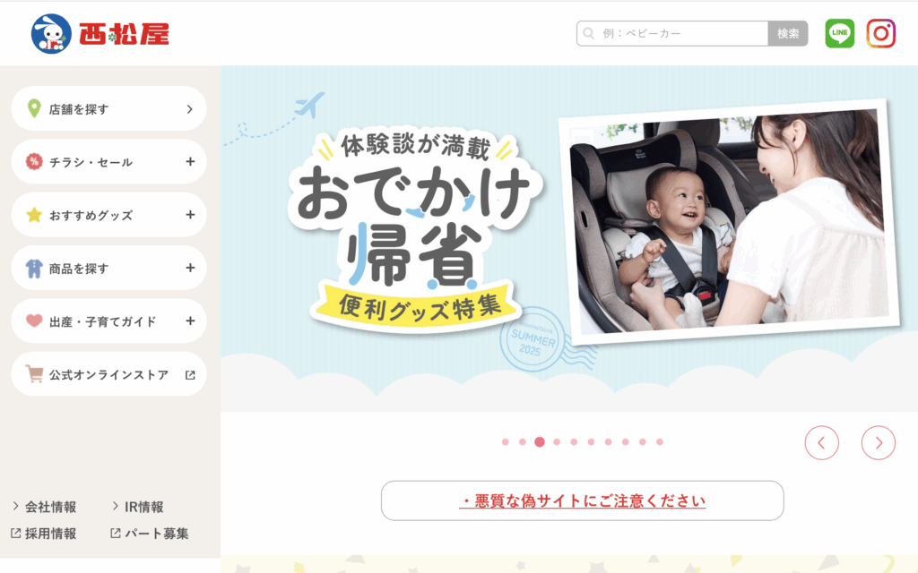Click the search input field 例:ベビーカー
Image resolution: width=918 pixels, height=573 pixels.
point(672,33)
